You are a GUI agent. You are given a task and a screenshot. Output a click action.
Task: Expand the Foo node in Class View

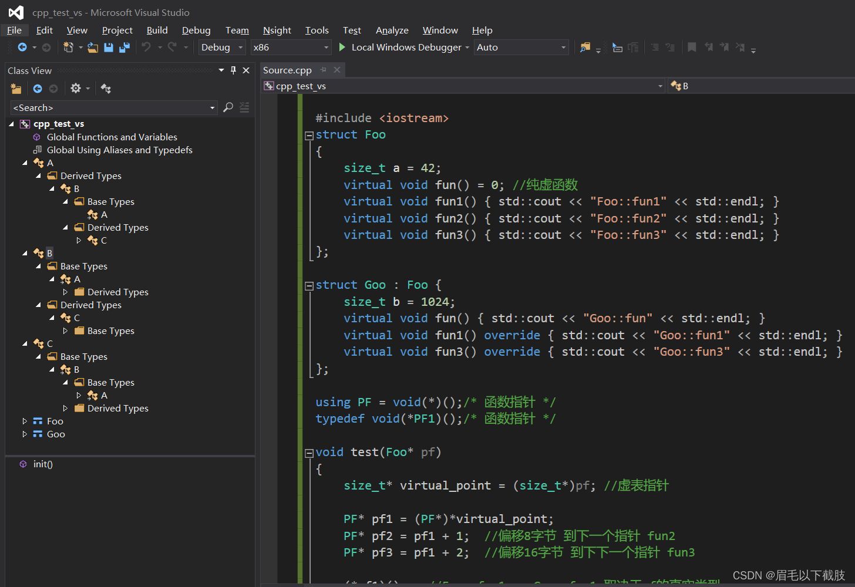25,421
